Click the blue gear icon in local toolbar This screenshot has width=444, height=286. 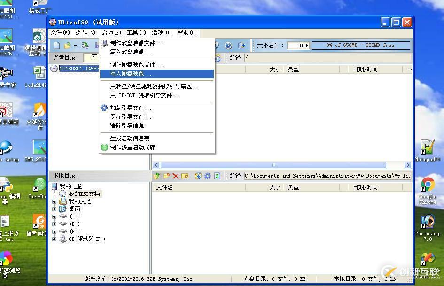pos(208,176)
